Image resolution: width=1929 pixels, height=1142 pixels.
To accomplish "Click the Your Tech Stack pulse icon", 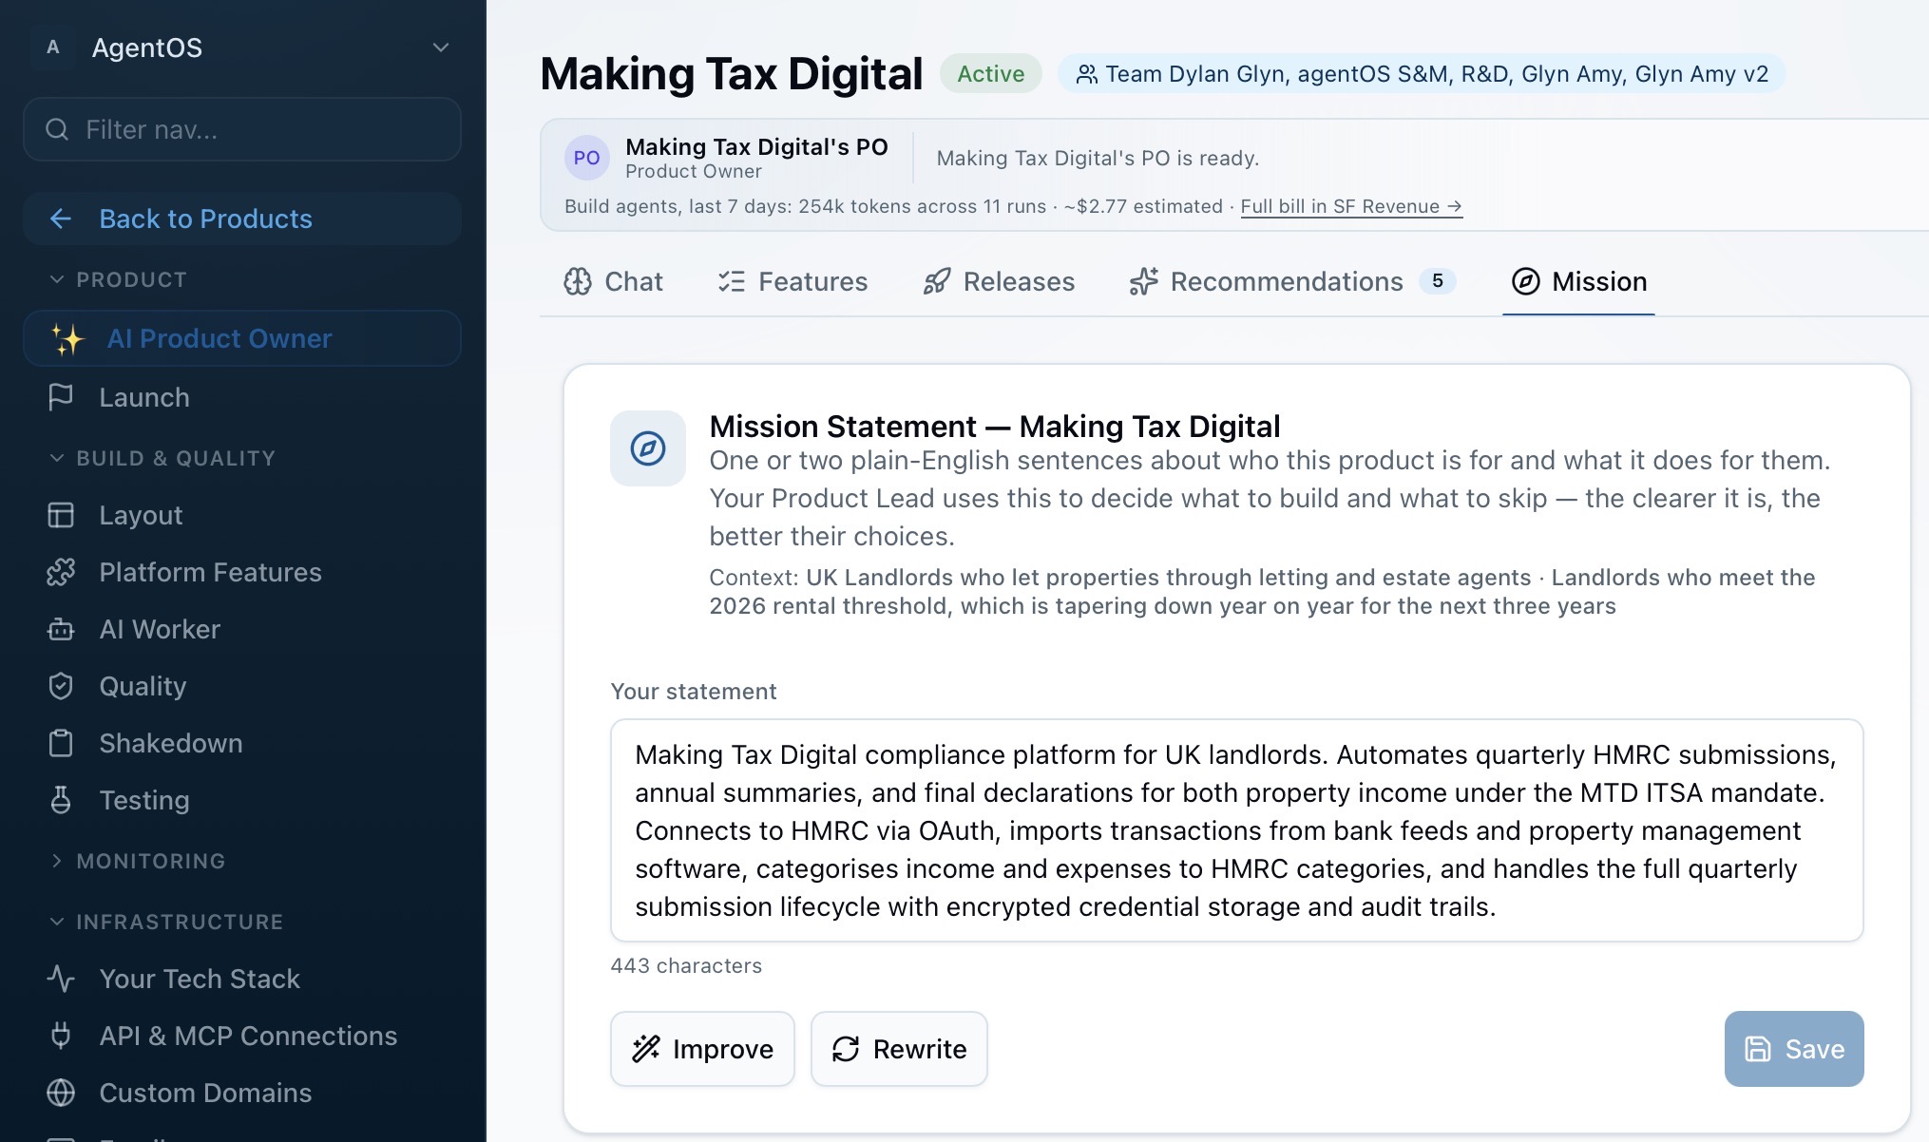I will click(61, 979).
